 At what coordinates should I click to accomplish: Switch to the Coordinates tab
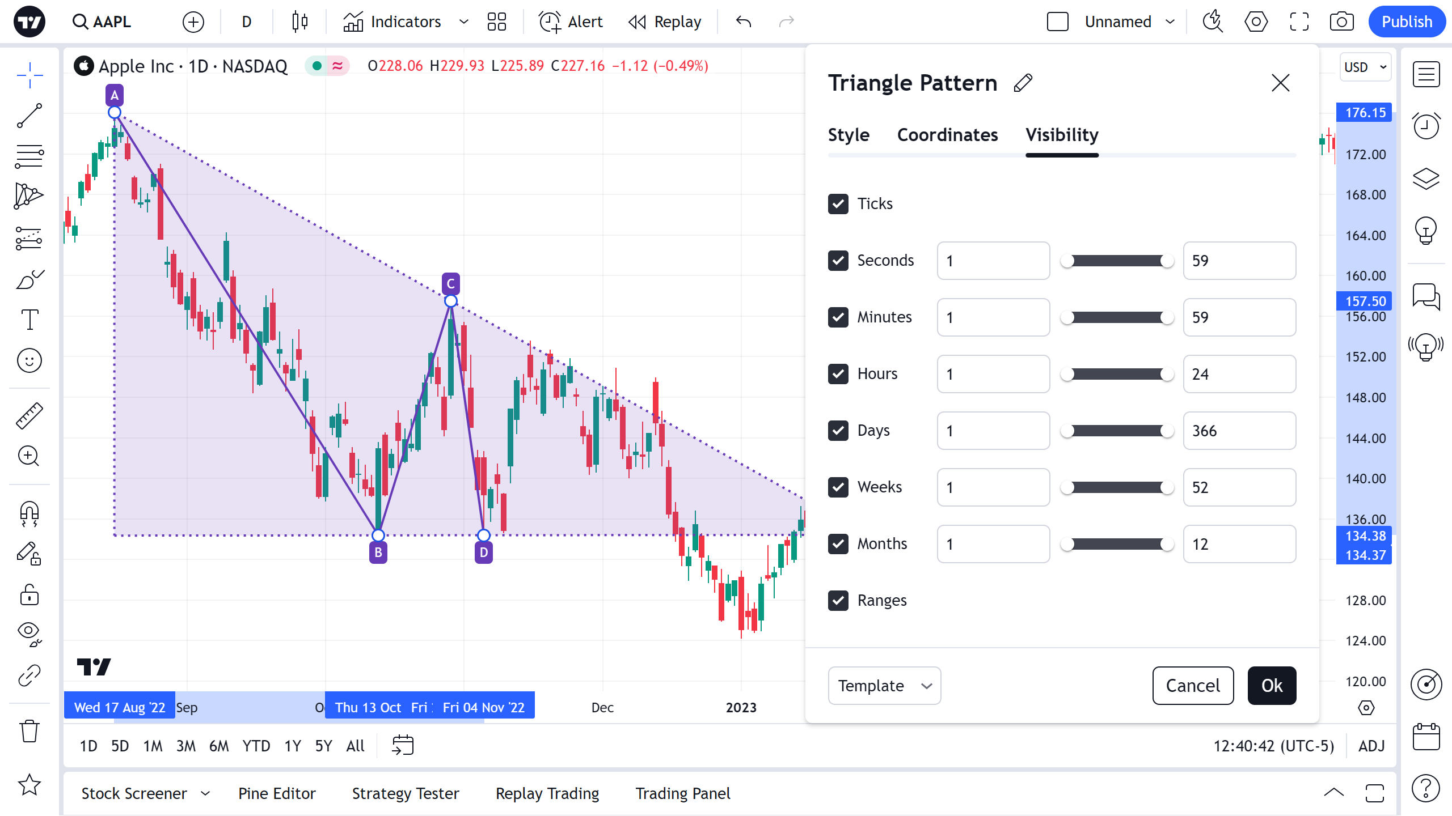pyautogui.click(x=947, y=135)
